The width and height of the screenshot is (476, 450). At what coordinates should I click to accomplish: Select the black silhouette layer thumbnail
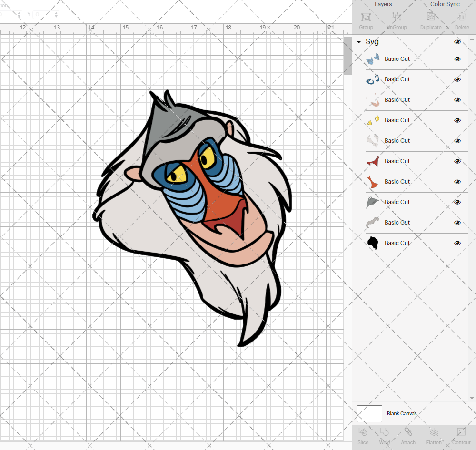(373, 243)
